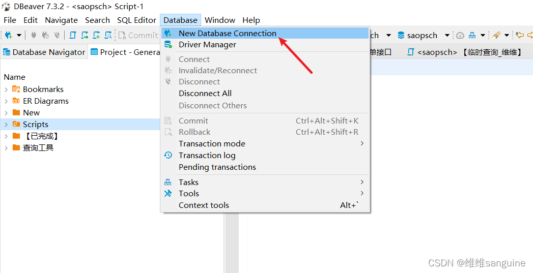Click the Disconnect toolbar icon
This screenshot has height=273, width=533.
click(x=57, y=35)
